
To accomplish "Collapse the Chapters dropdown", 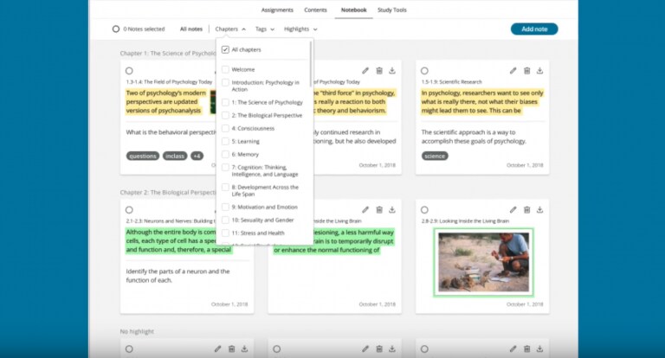I will tap(229, 29).
